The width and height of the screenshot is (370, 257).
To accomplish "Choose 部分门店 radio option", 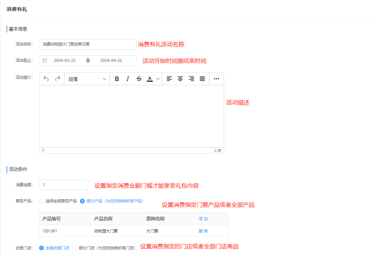I will (x=75, y=248).
